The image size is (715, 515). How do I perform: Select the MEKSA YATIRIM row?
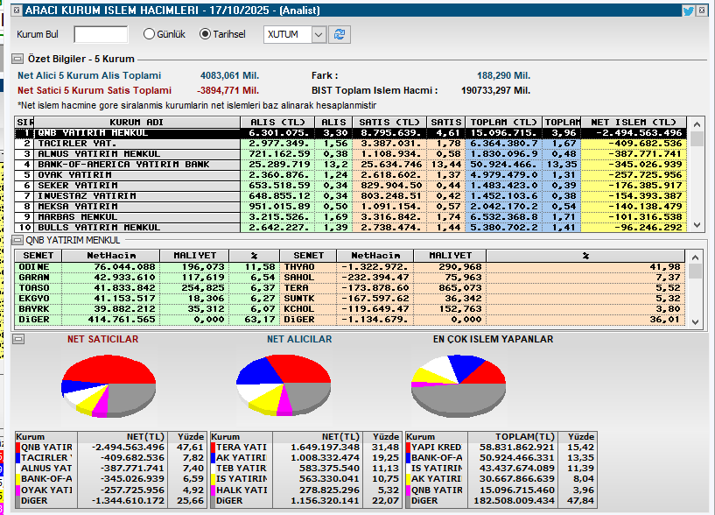click(x=350, y=207)
